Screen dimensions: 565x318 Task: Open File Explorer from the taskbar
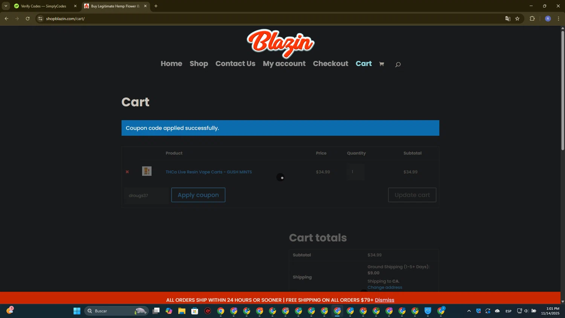182,311
